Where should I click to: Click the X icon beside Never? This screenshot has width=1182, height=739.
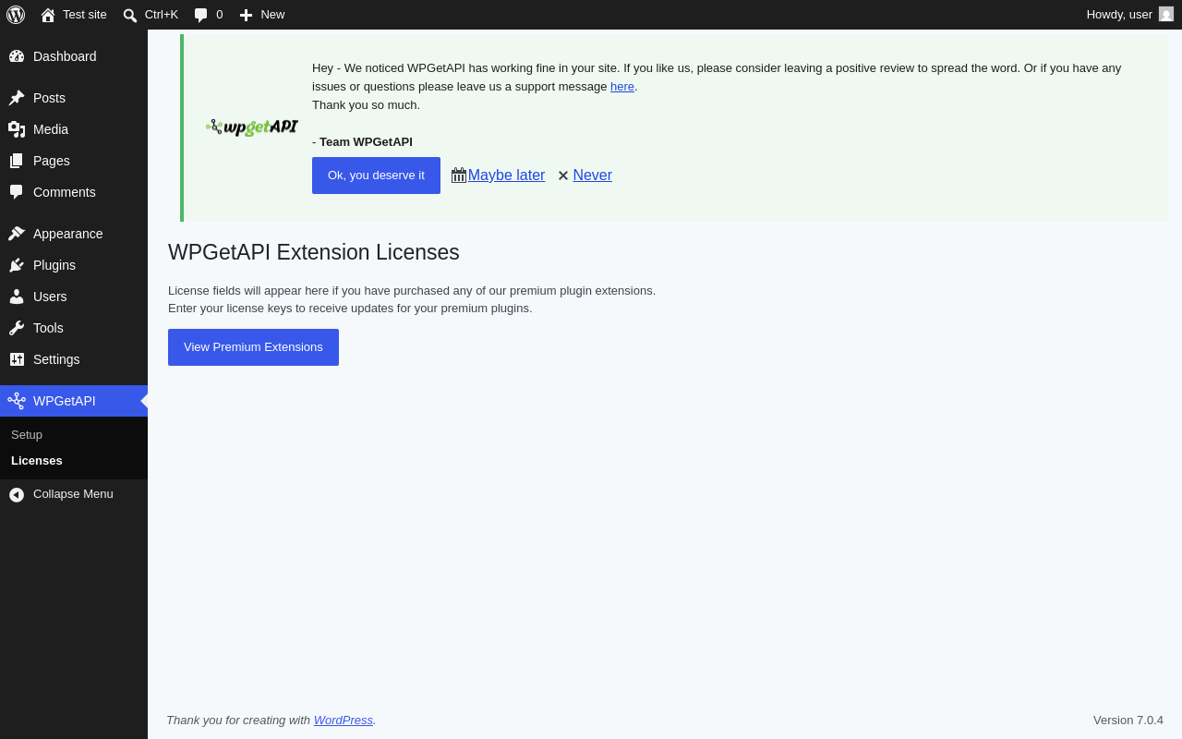pyautogui.click(x=563, y=176)
